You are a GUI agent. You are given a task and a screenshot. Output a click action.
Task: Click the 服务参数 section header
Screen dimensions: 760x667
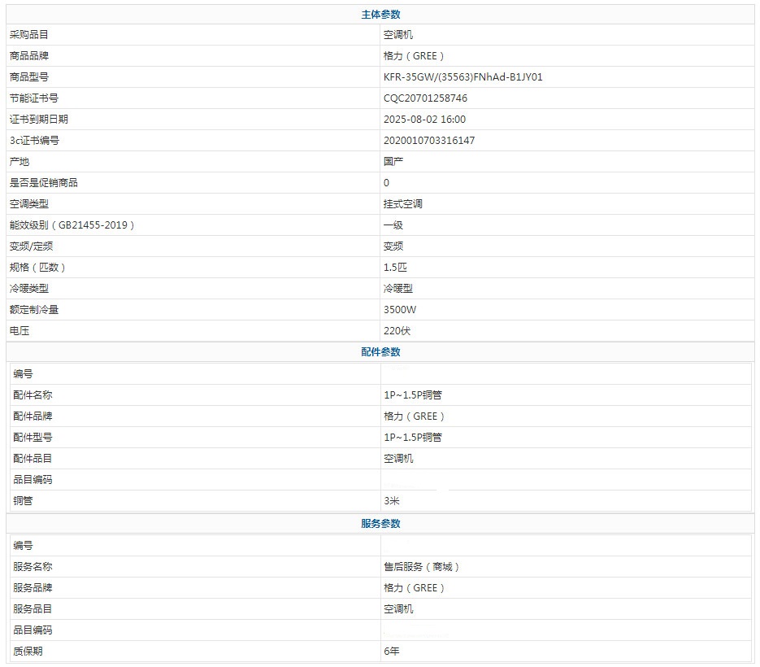380,524
